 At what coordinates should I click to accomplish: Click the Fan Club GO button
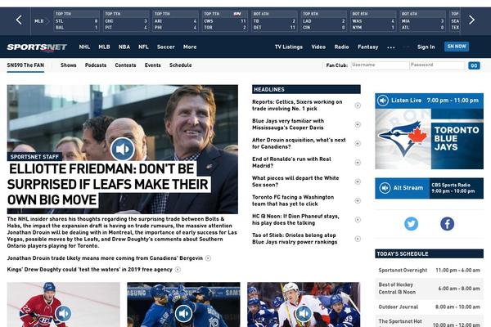pos(474,65)
